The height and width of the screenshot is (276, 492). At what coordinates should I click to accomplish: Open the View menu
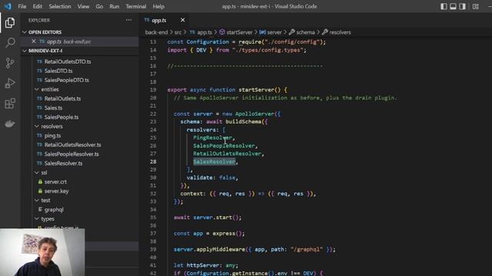(x=83, y=6)
